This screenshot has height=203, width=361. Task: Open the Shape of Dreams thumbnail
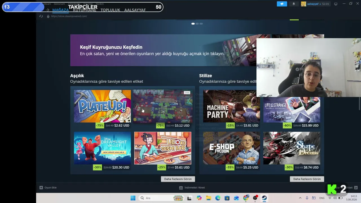click(292, 148)
